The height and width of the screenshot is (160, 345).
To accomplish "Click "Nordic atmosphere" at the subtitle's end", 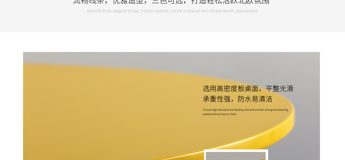I will point(240,11).
